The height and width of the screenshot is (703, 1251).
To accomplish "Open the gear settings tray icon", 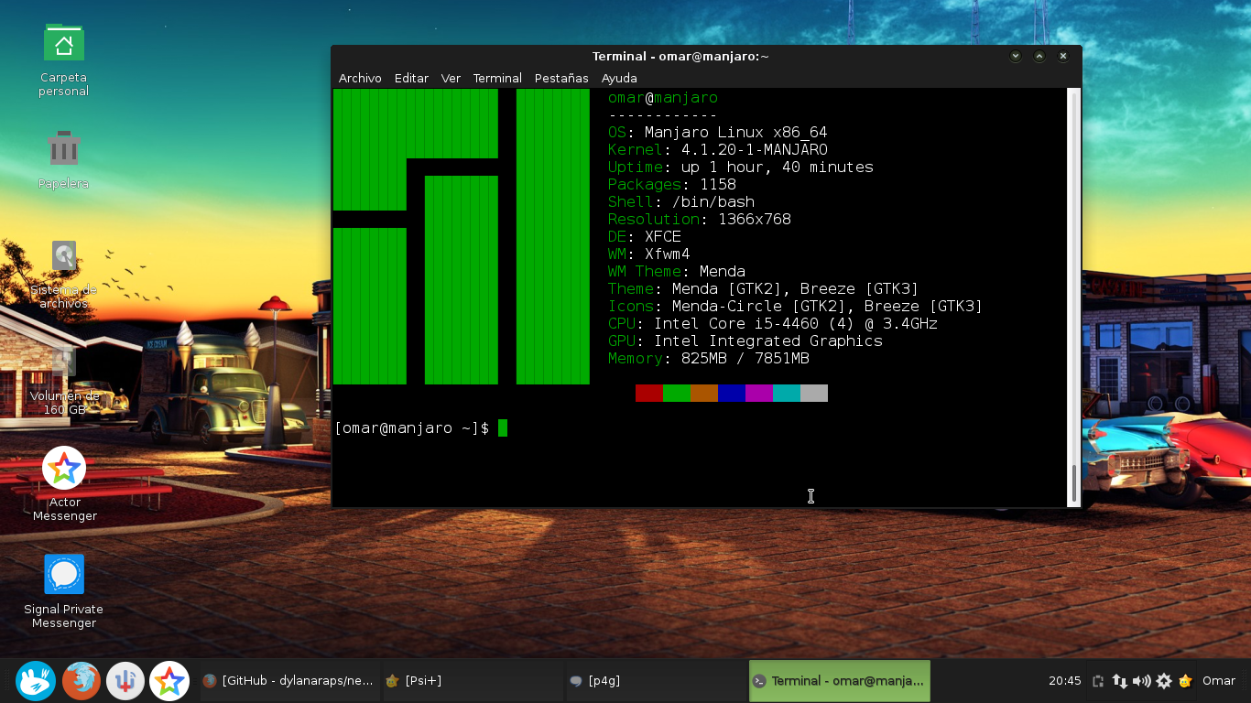I will pyautogui.click(x=1164, y=681).
